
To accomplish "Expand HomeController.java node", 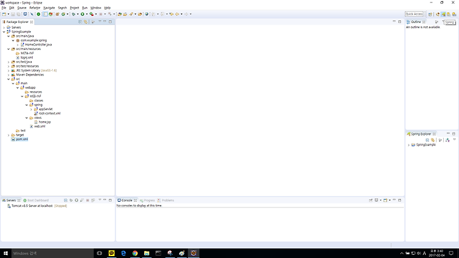I will 18,45.
